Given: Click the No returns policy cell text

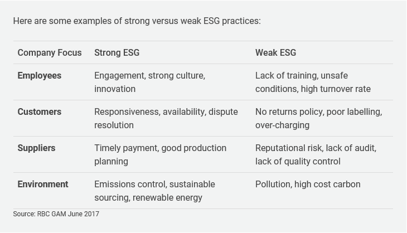Looking at the screenshot, I should (x=318, y=112).
